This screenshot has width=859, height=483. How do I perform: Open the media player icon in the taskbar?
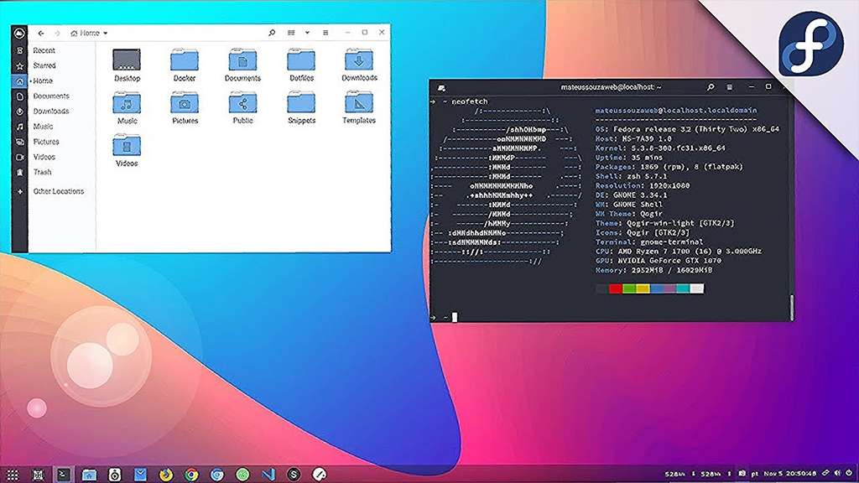point(114,475)
